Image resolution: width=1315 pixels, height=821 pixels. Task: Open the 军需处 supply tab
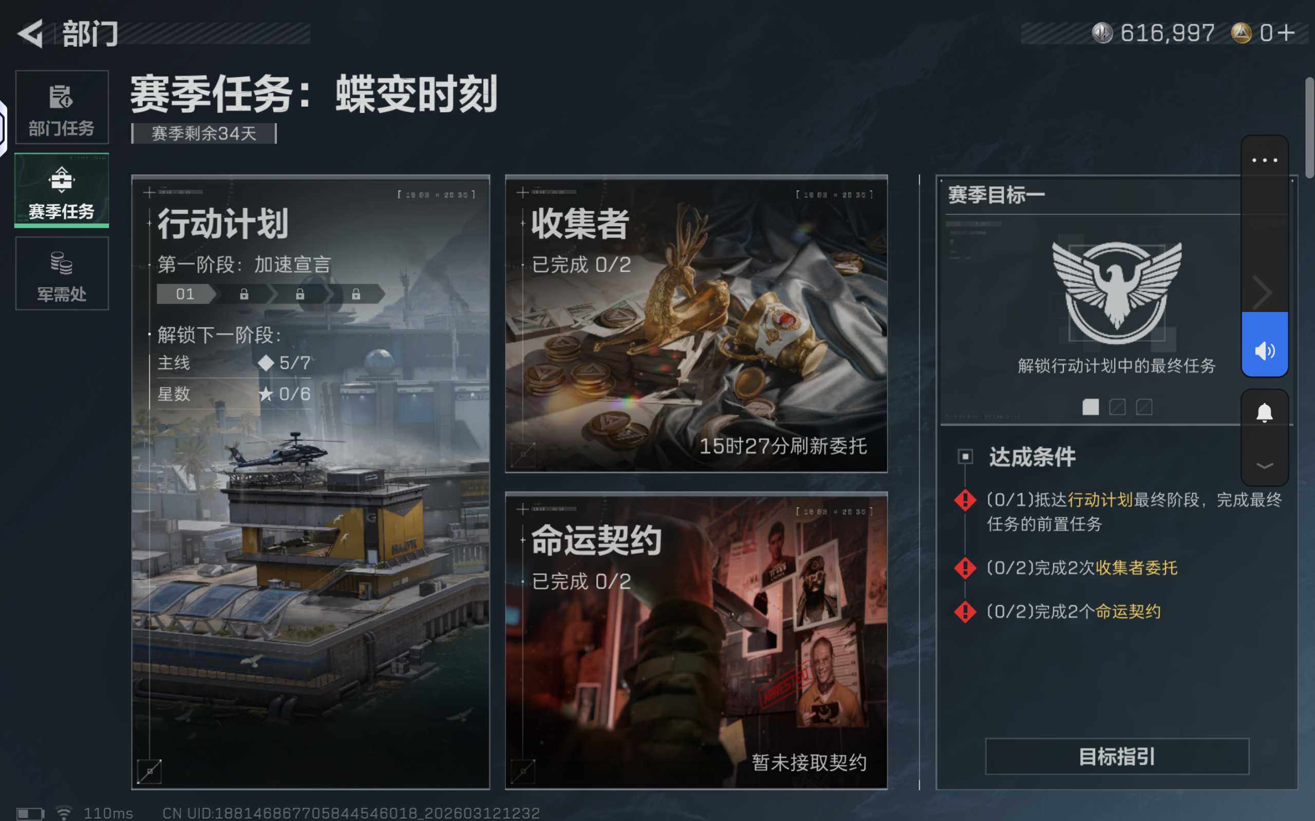(62, 273)
